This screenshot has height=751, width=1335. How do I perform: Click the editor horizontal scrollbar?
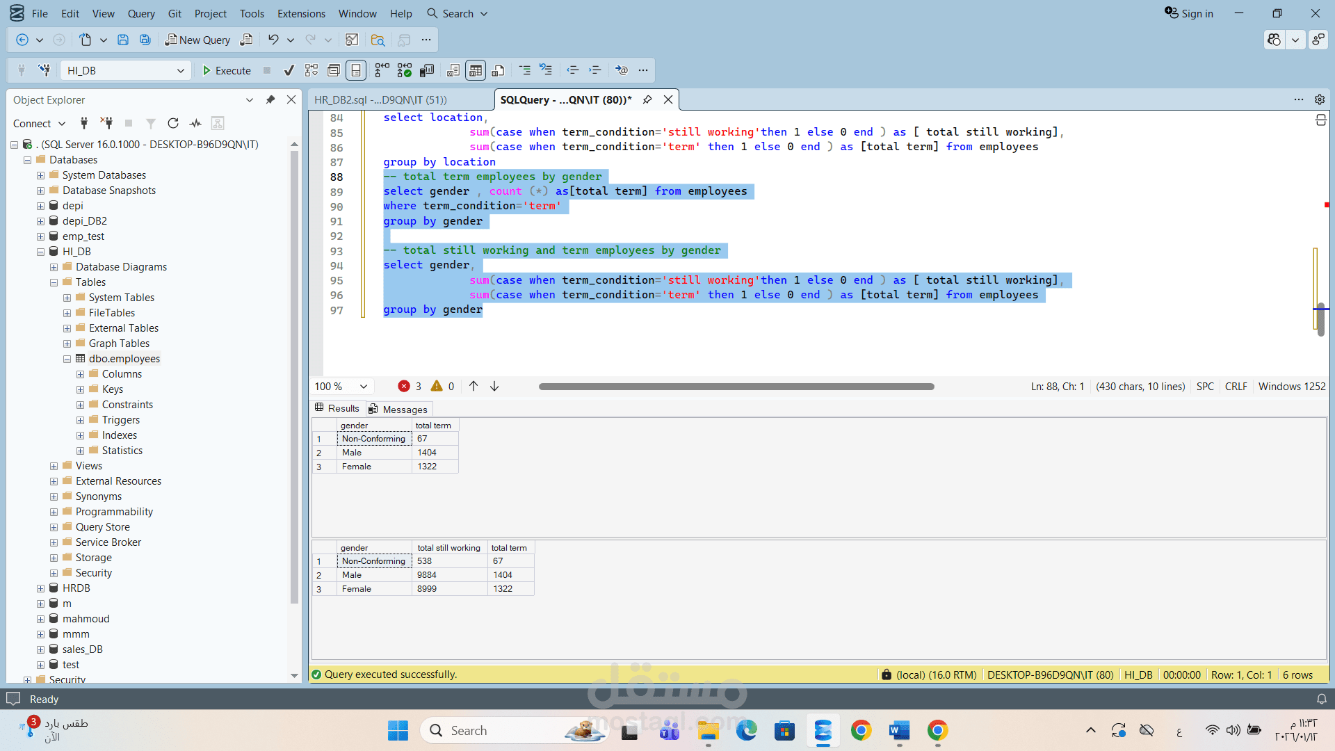point(736,387)
